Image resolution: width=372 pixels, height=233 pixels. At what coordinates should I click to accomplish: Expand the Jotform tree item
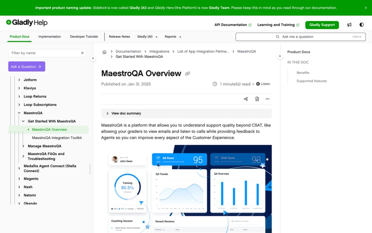pyautogui.click(x=19, y=80)
